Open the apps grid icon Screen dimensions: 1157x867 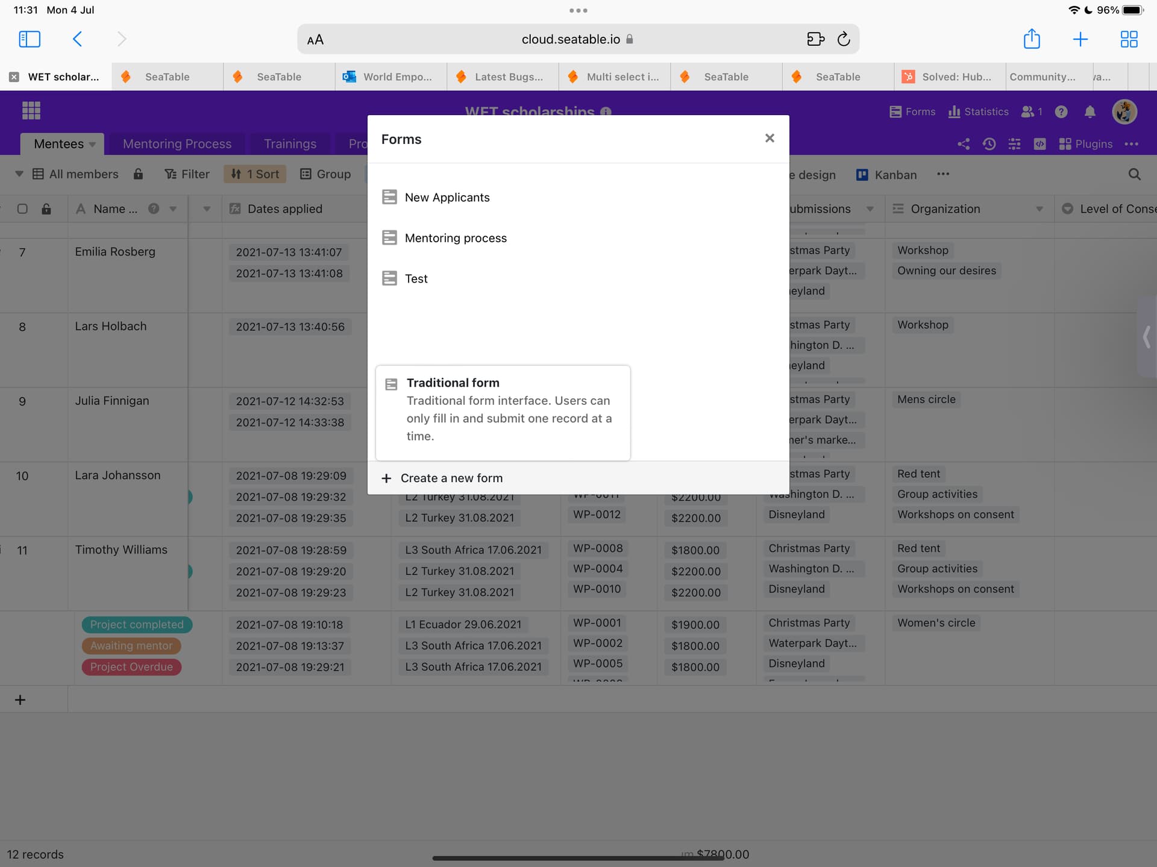[31, 111]
